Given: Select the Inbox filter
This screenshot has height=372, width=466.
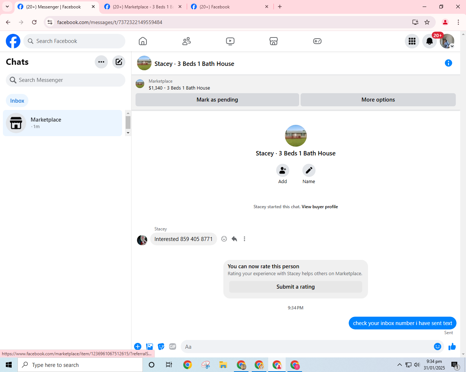Looking at the screenshot, I should click(x=17, y=101).
